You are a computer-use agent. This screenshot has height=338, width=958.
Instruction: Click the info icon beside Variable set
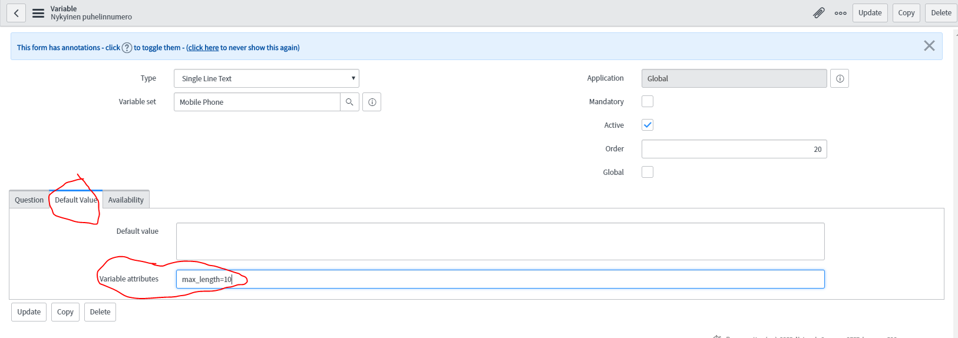tap(372, 102)
